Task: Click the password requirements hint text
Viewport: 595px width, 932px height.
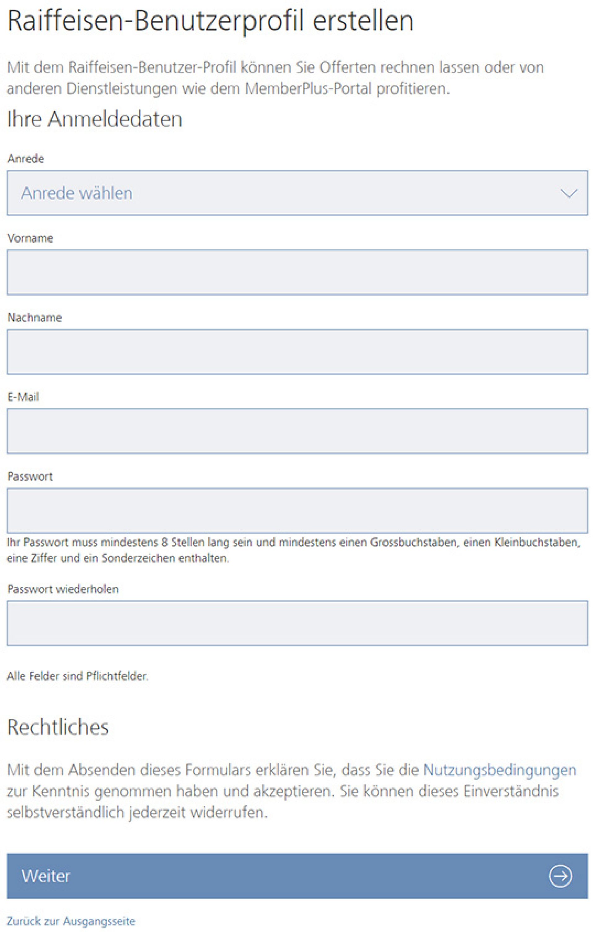Action: pos(293,550)
